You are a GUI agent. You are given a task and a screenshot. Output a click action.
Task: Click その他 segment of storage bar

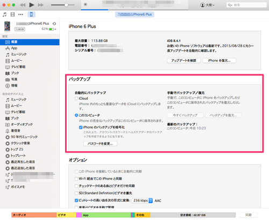point(143,215)
